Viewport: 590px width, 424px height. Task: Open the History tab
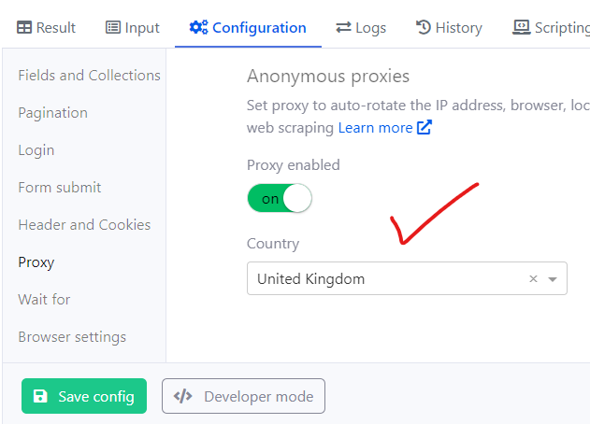pyautogui.click(x=449, y=28)
